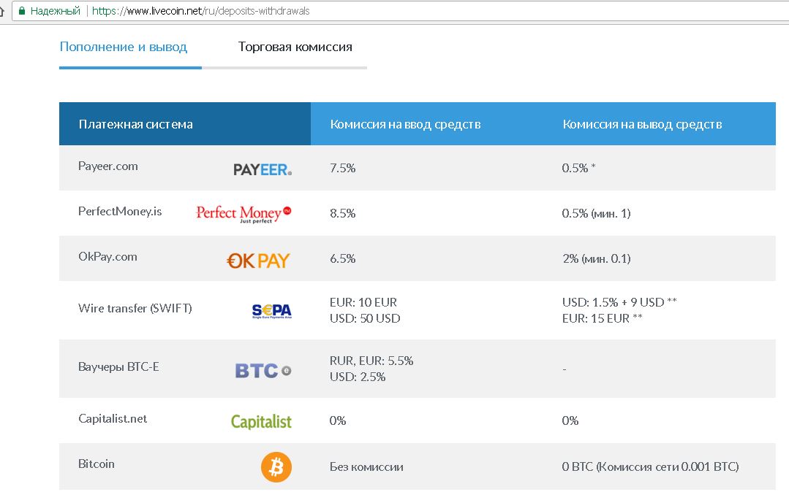The width and height of the screenshot is (789, 492).
Task: Select the Пополнение и вывод tab
Action: [x=124, y=47]
